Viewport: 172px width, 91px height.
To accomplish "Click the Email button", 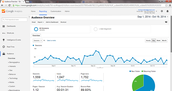I will [34, 22].
